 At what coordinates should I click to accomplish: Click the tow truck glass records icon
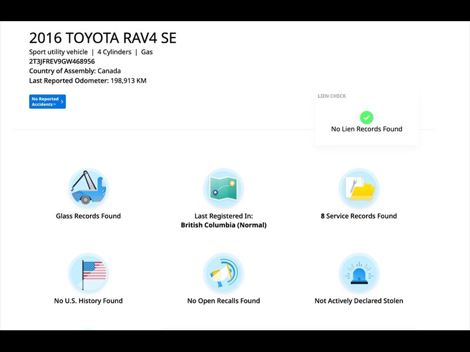88,188
